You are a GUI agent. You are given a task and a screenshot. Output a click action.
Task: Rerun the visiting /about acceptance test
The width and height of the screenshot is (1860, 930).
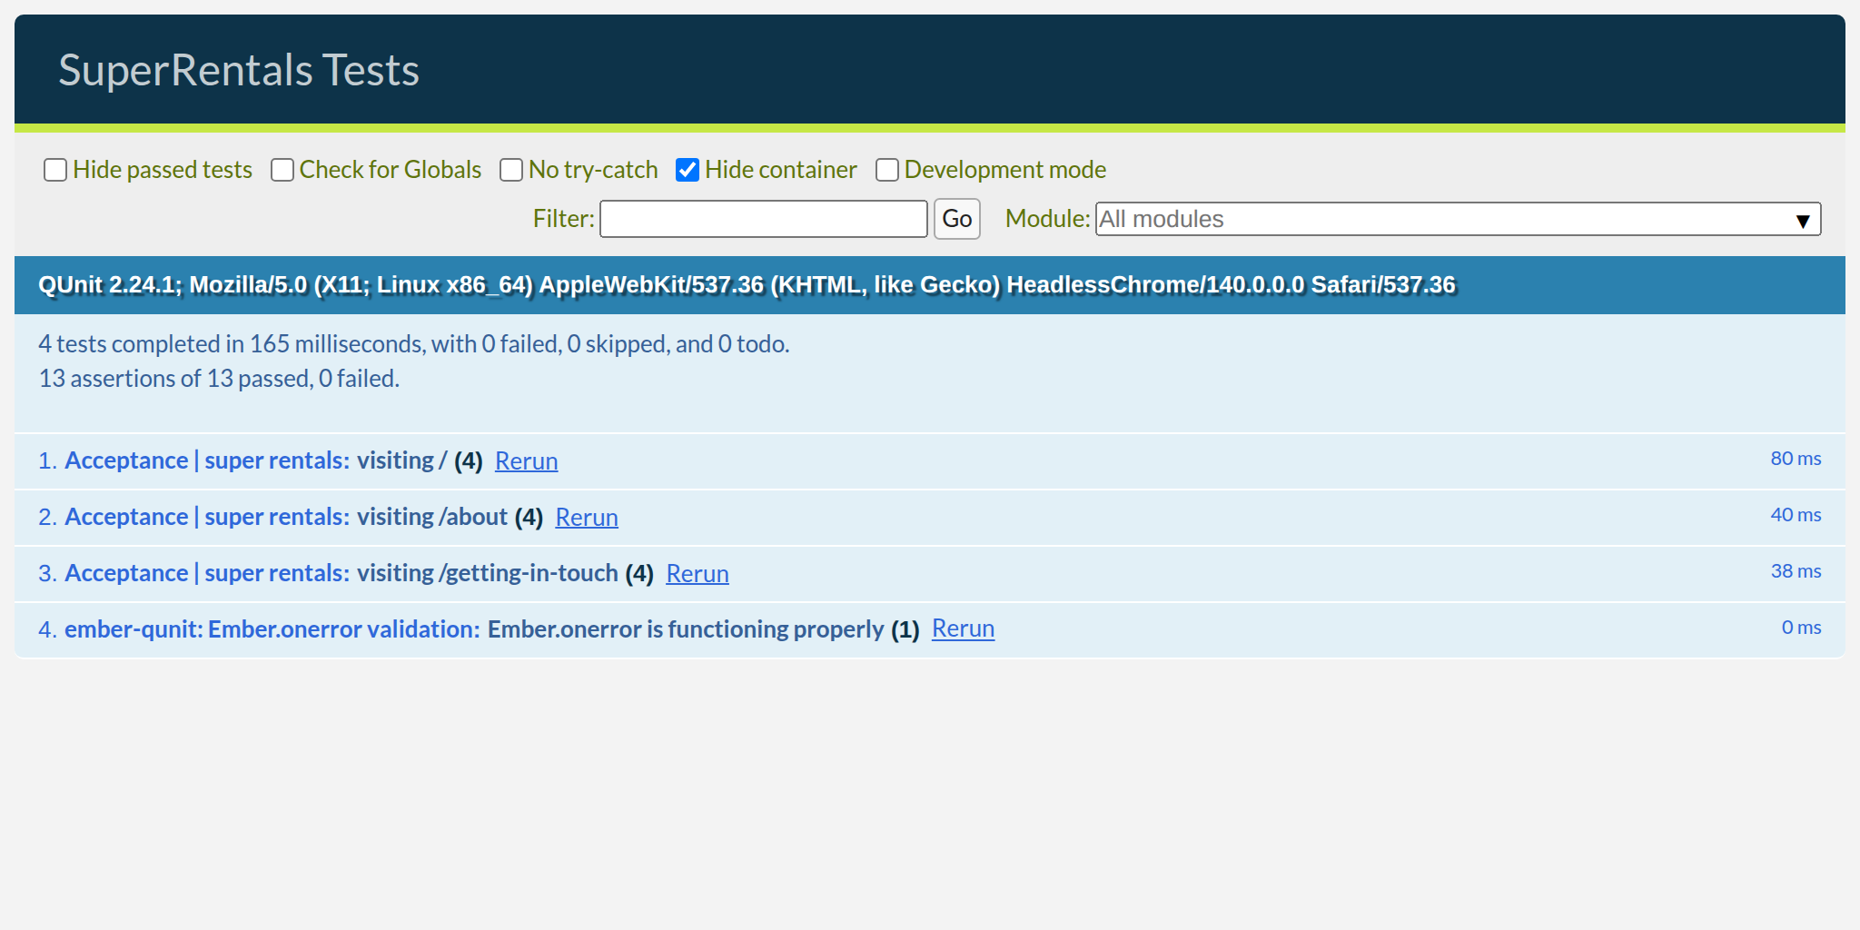[x=586, y=517]
